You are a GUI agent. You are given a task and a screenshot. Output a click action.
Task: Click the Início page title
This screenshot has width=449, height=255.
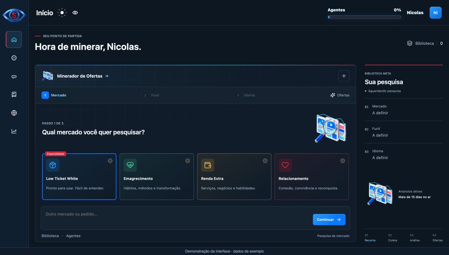click(45, 13)
